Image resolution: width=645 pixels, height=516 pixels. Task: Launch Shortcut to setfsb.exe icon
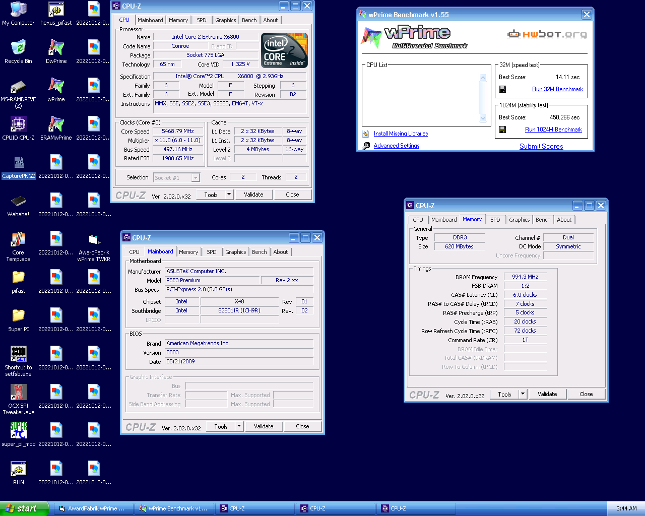pyautogui.click(x=18, y=361)
